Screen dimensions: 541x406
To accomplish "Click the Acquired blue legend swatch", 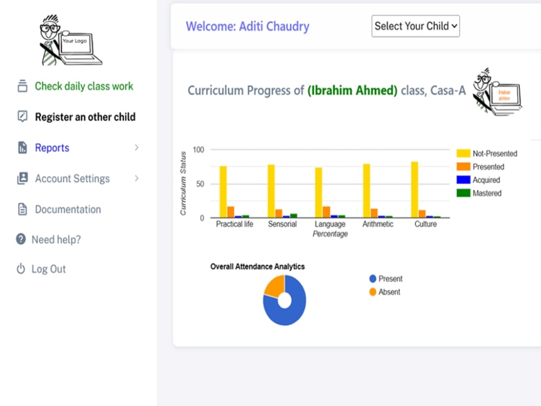I will point(463,180).
